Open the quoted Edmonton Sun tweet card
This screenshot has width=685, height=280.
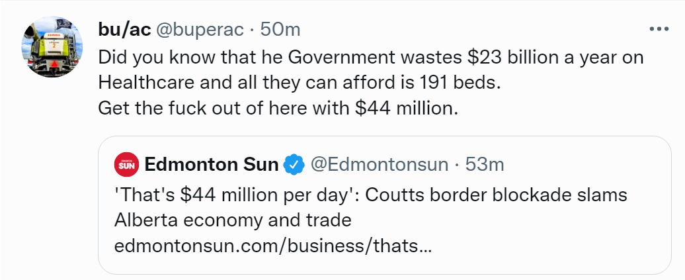(x=384, y=205)
